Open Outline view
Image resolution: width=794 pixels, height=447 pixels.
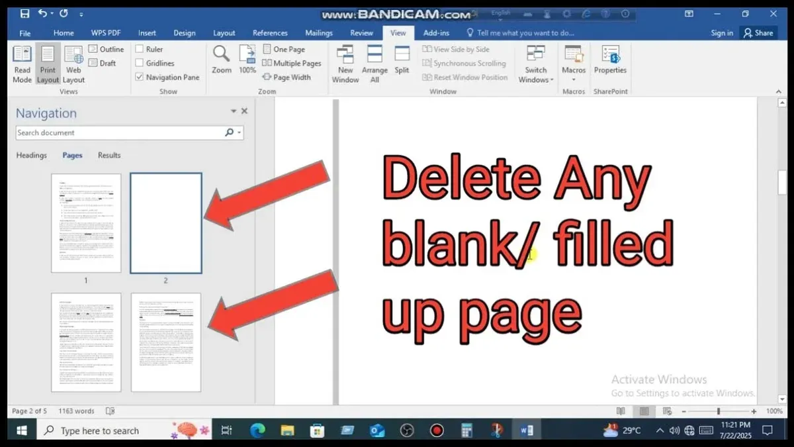point(107,49)
